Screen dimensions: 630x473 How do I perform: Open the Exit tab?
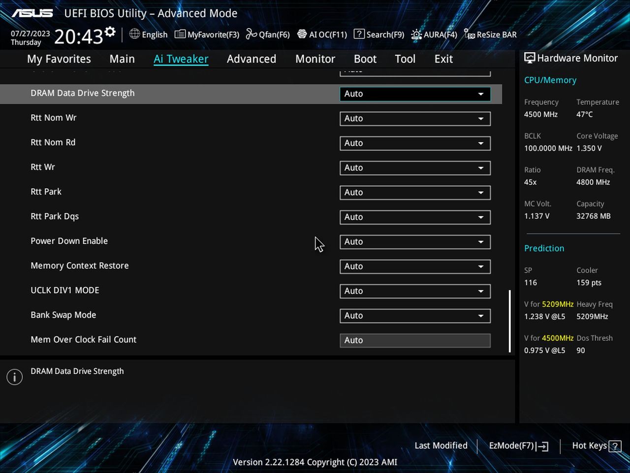click(443, 59)
